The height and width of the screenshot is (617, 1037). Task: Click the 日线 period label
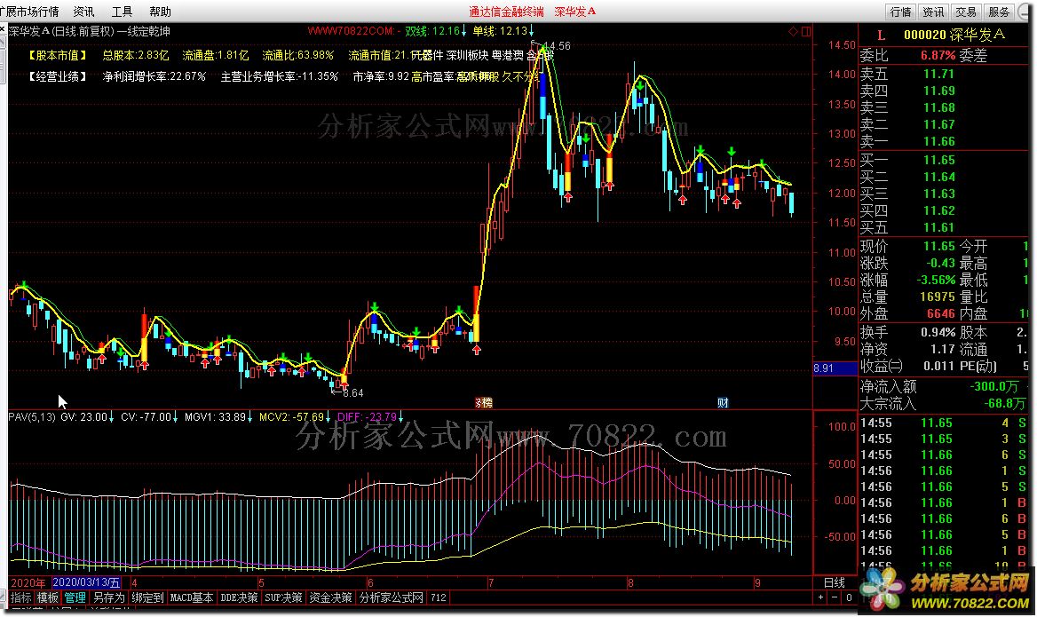click(x=835, y=582)
